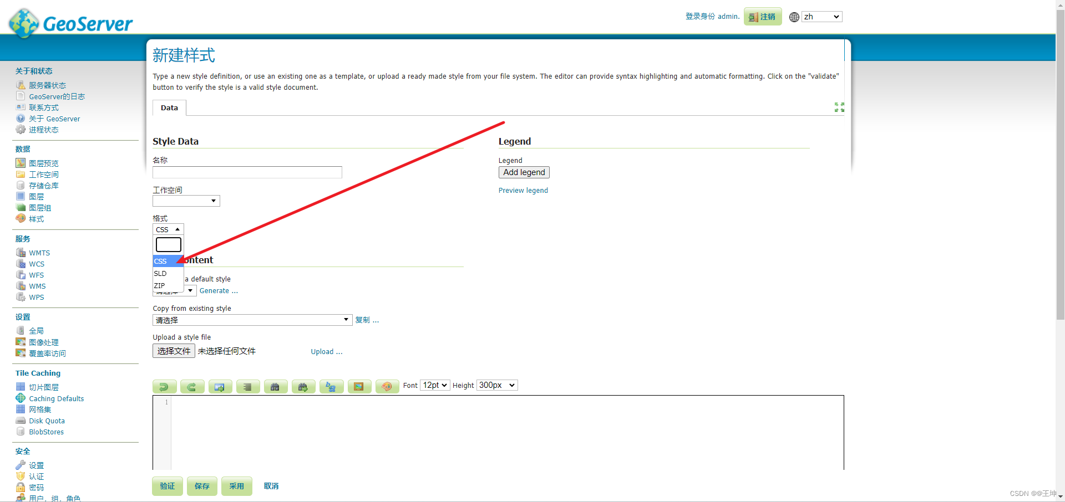This screenshot has height=502, width=1065.
Task: Click the color palette picker icon
Action: 387,386
